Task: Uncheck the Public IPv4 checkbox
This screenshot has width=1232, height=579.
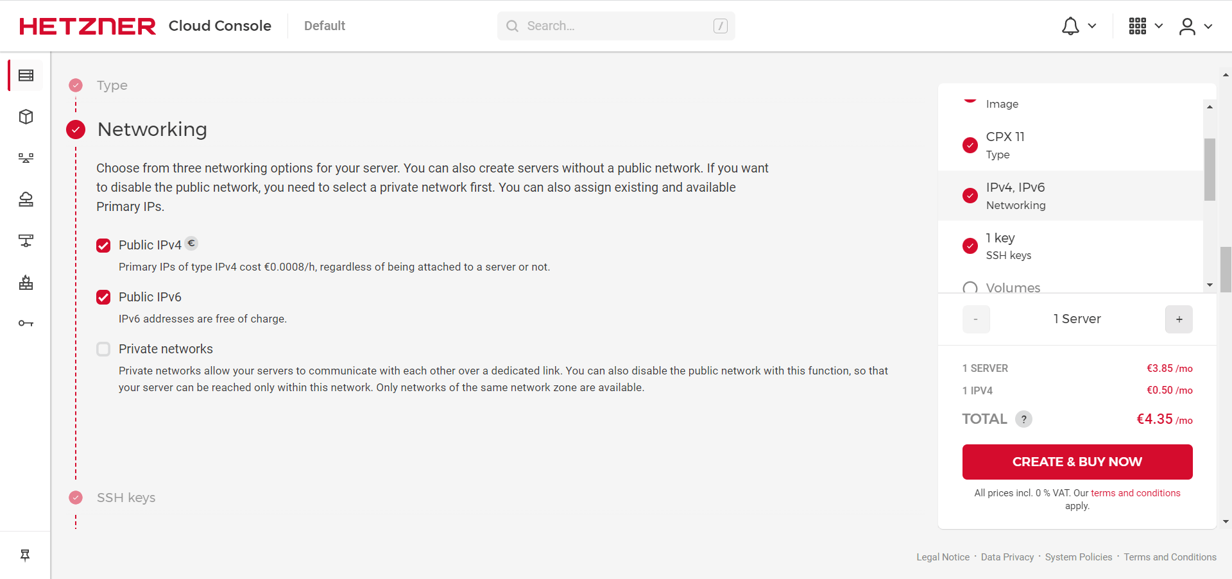Action: (103, 246)
